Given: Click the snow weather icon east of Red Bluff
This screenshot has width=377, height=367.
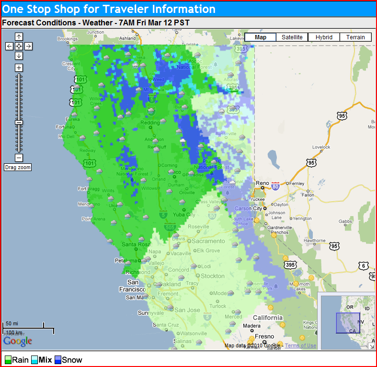Looking at the screenshot, I should coord(183,142).
